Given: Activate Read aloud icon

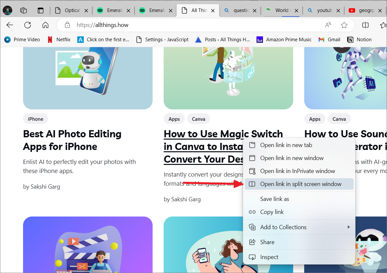Looking at the screenshot, I should (328, 25).
